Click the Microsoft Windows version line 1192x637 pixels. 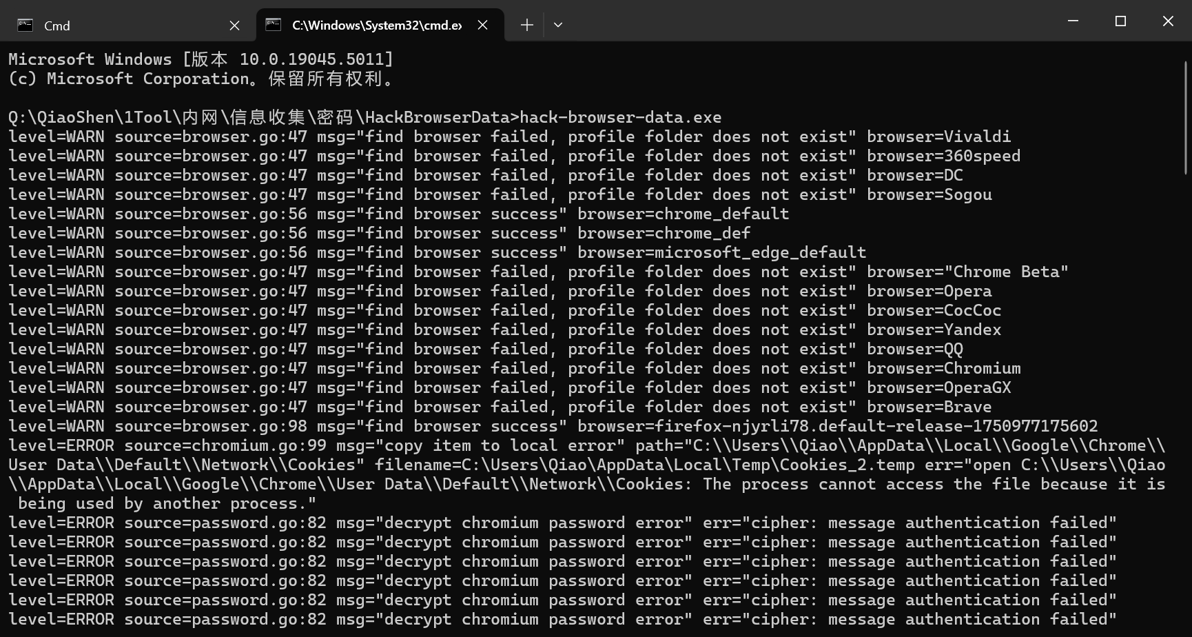point(201,59)
